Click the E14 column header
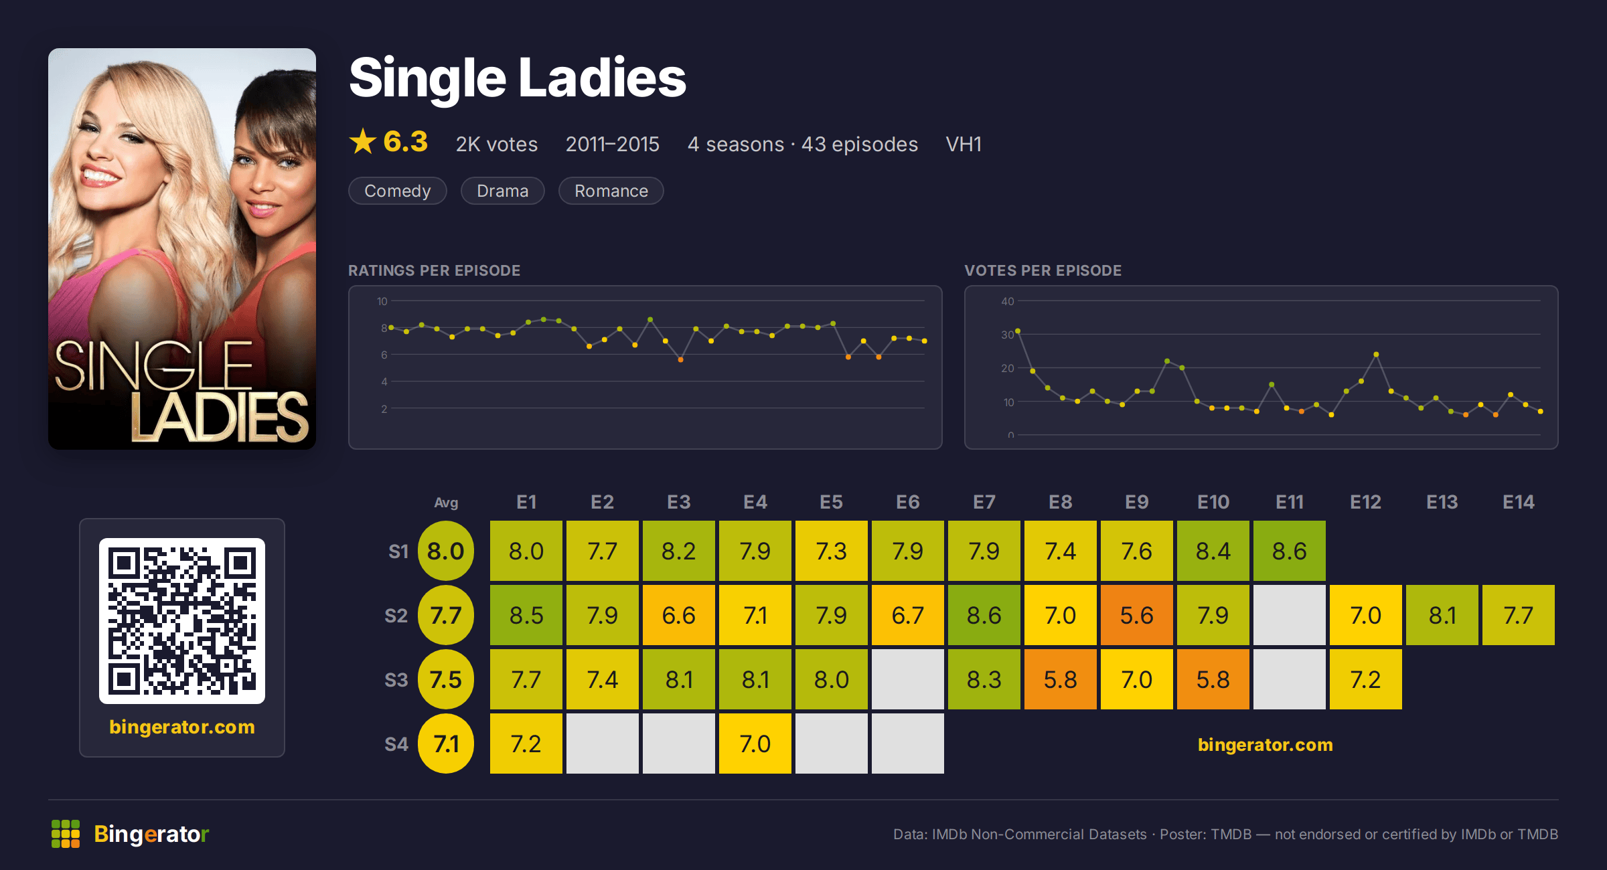The height and width of the screenshot is (870, 1607). 1519,502
